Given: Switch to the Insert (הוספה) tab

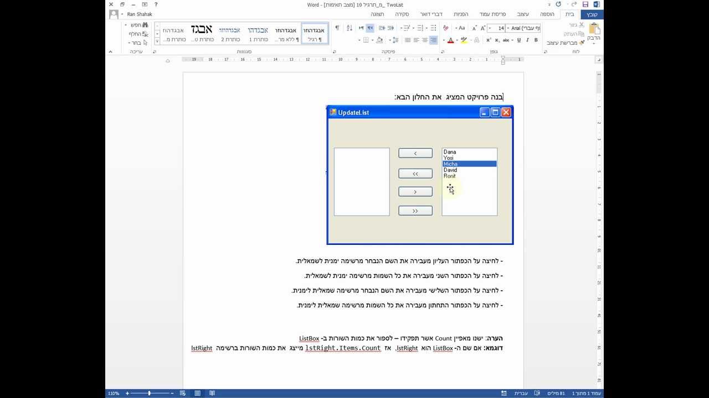Looking at the screenshot, I should [547, 14].
